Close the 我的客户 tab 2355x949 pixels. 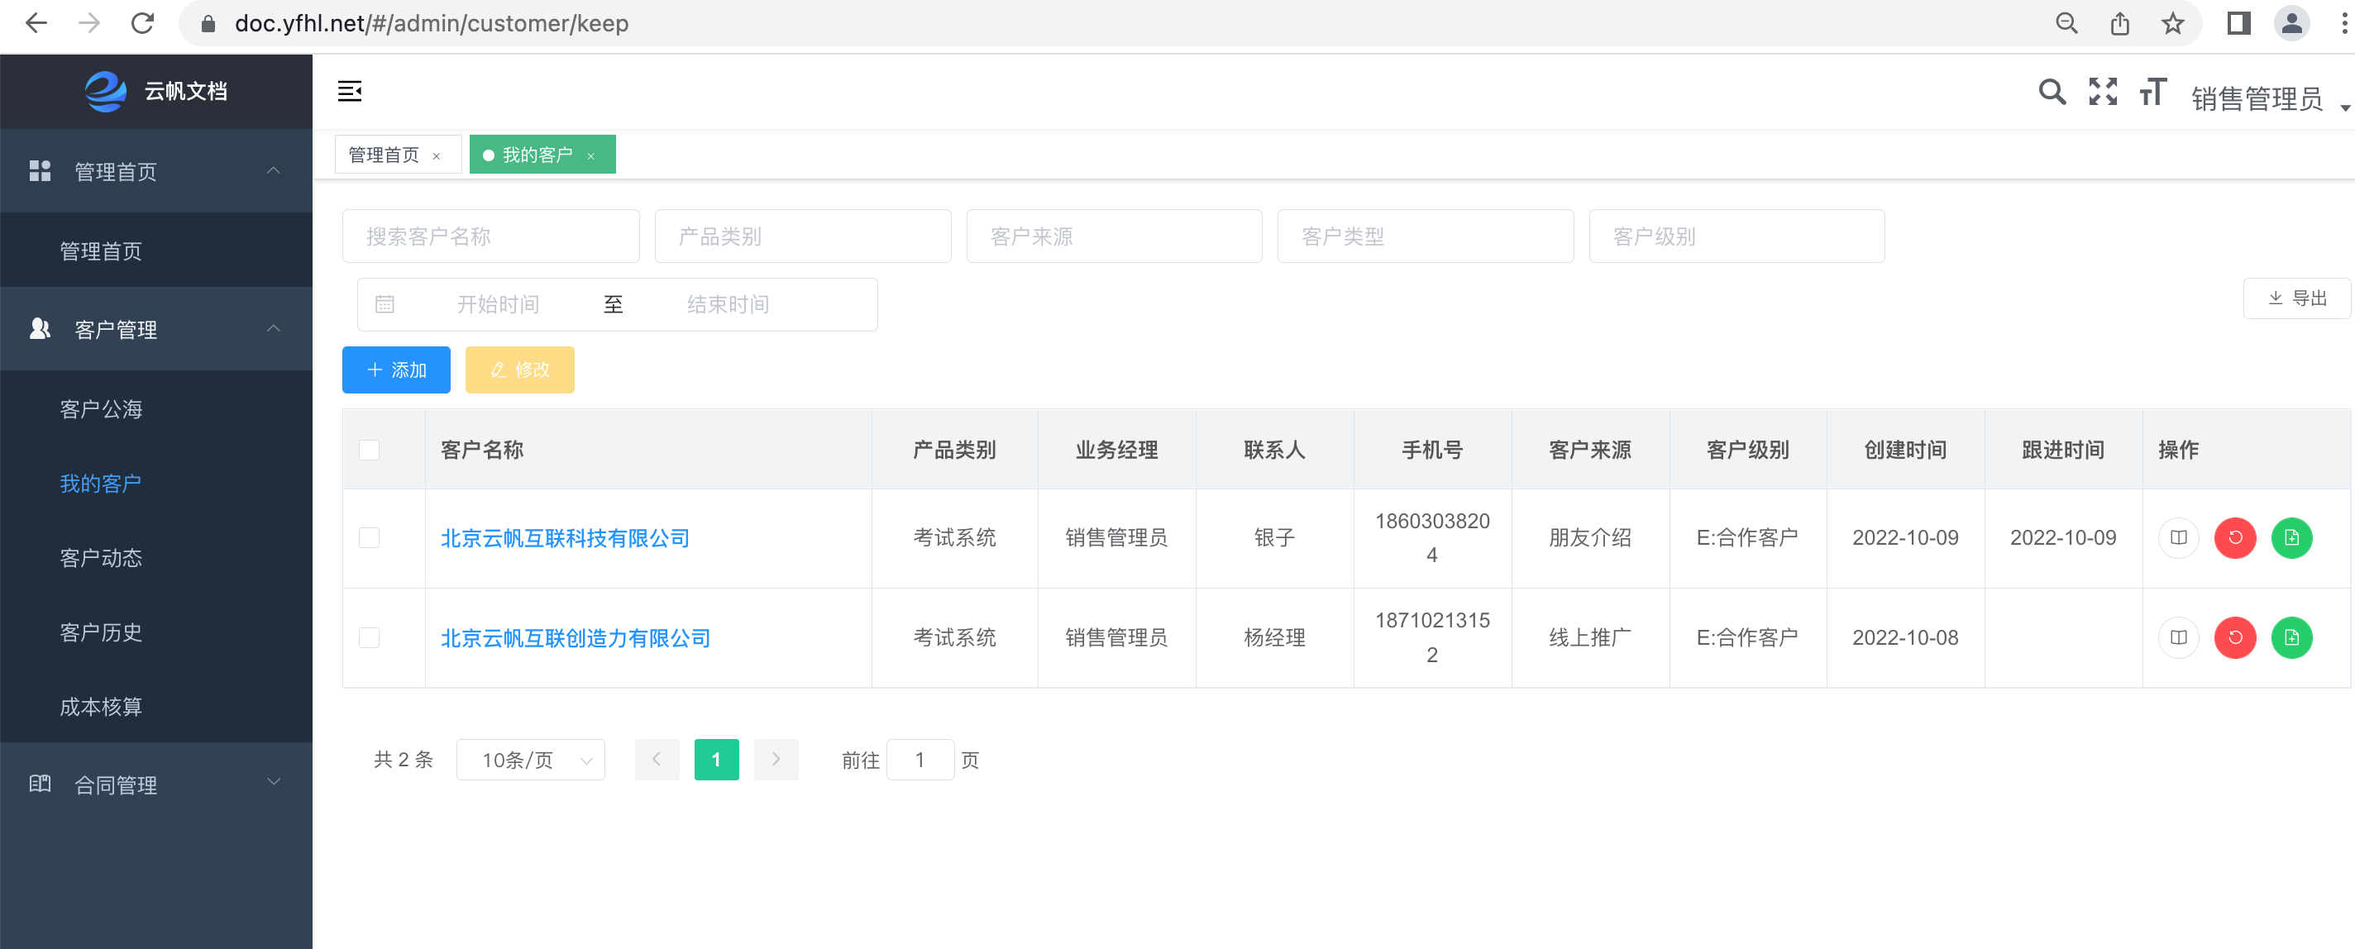[591, 156]
